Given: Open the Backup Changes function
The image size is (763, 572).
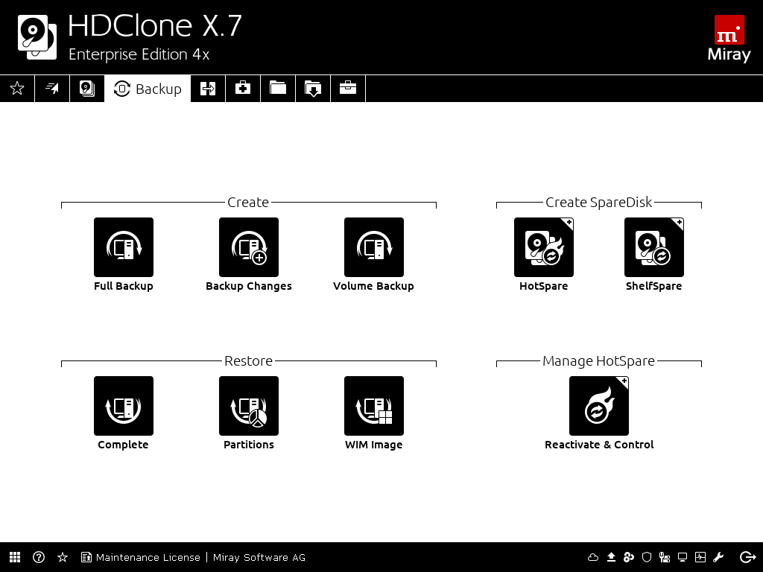Looking at the screenshot, I should [249, 247].
